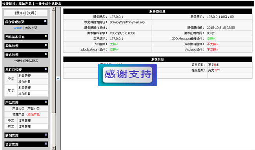
Task: Open 产品大类 under 产品管理
Action: 18,108
